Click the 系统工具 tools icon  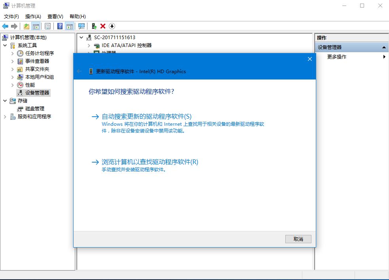(x=13, y=45)
